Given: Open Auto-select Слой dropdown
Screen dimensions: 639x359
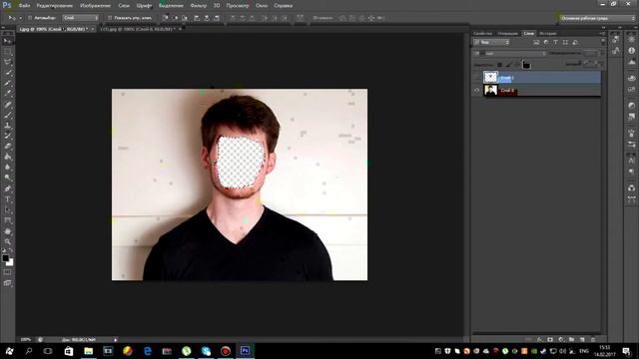Looking at the screenshot, I should pyautogui.click(x=81, y=18).
